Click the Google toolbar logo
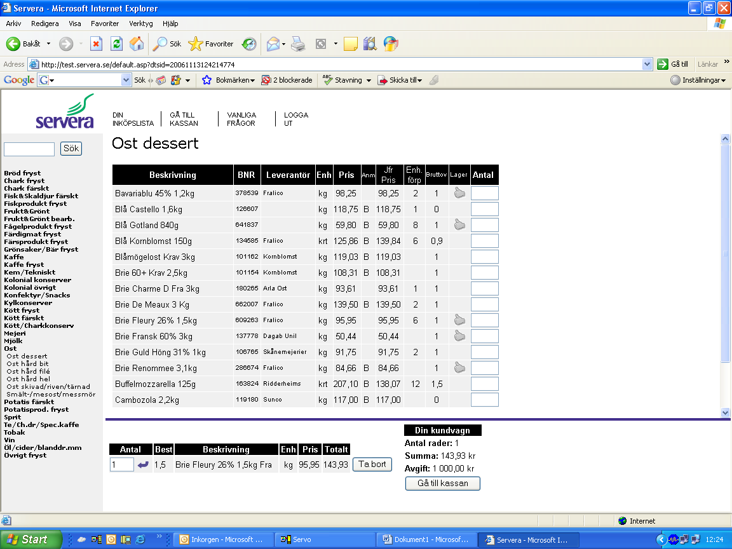This screenshot has height=549, width=732. tap(18, 80)
